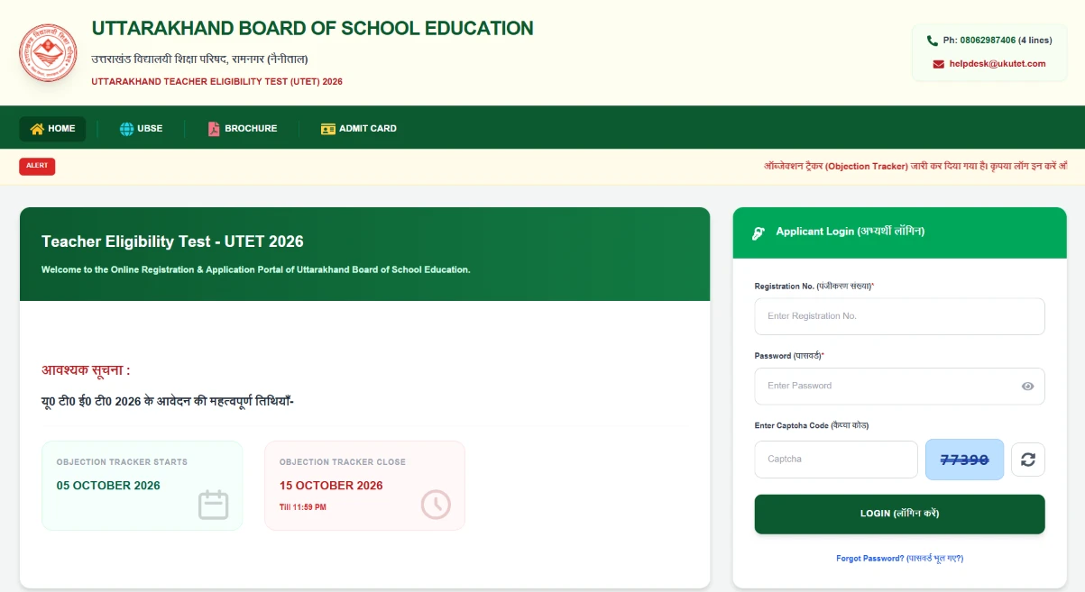Click the ID card icon beside ADMIT CARD

pos(328,129)
